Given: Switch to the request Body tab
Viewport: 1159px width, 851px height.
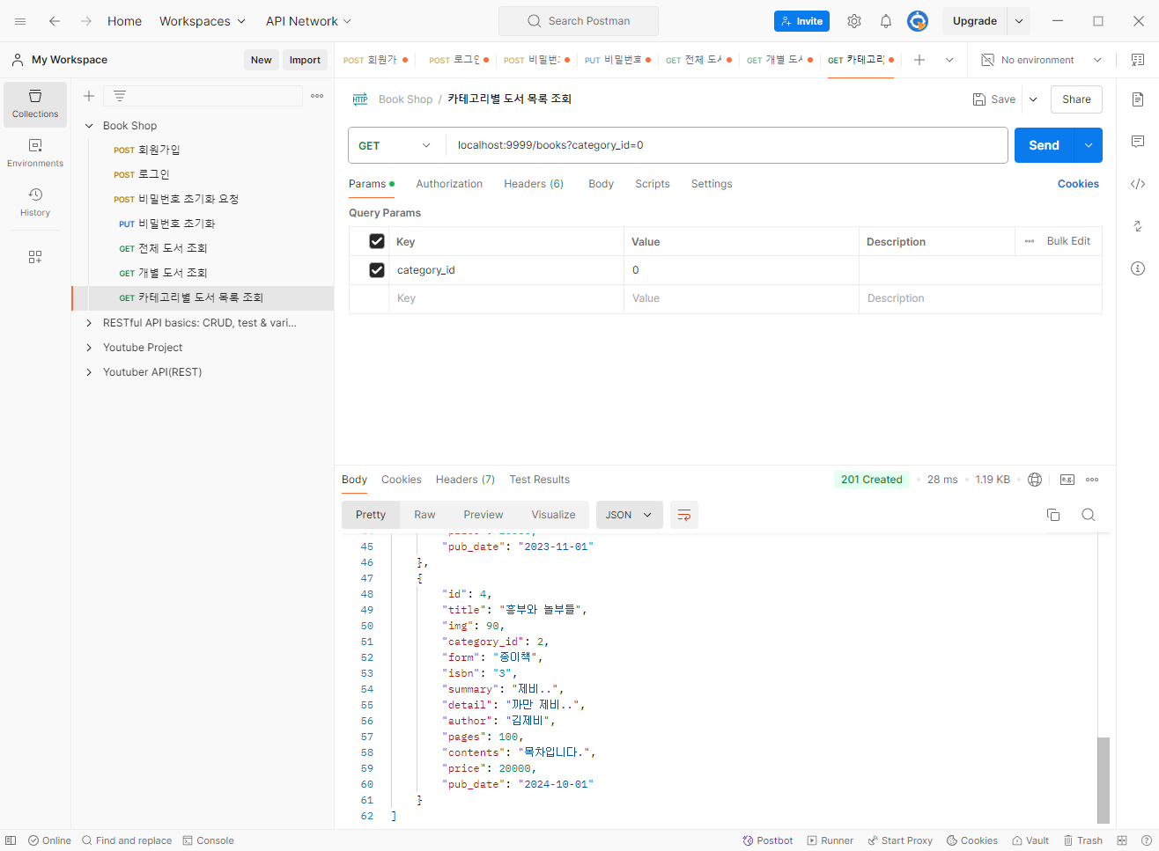Looking at the screenshot, I should (602, 184).
